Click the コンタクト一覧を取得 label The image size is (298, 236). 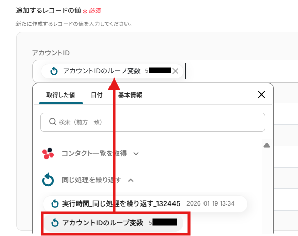point(95,153)
